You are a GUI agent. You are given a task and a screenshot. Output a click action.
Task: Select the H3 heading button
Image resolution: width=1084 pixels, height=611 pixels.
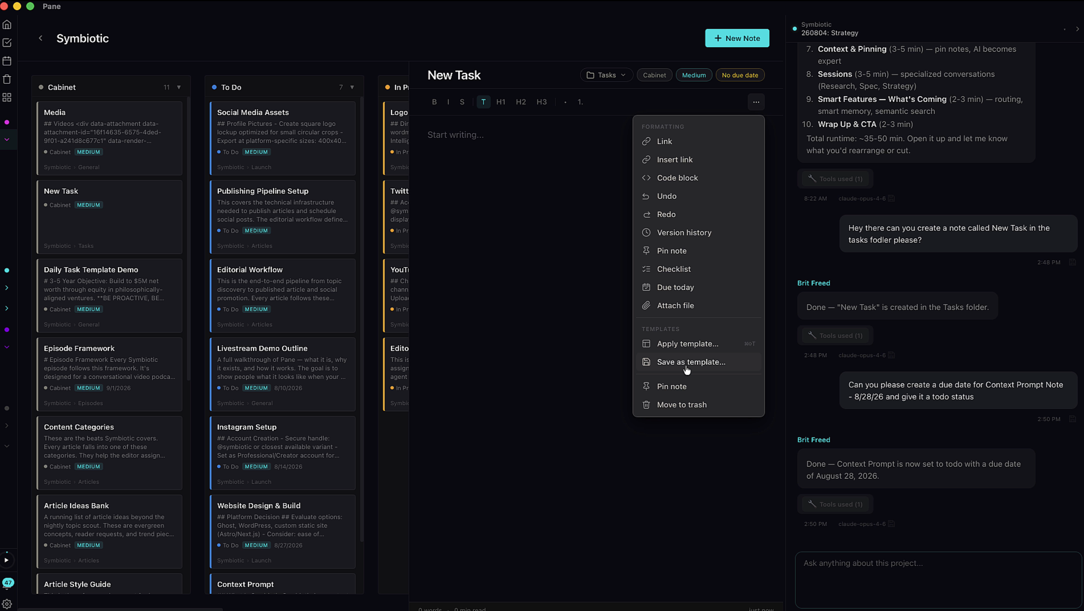(542, 102)
